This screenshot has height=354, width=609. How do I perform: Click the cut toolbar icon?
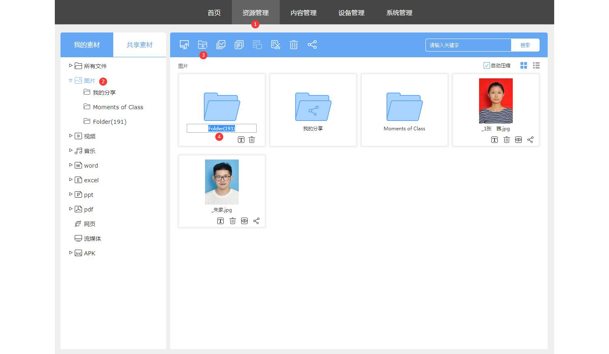[276, 45]
